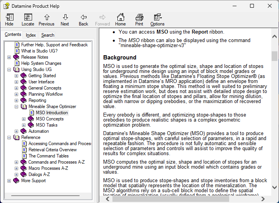
Task: Expand the Getting Started node
Action: [16, 76]
